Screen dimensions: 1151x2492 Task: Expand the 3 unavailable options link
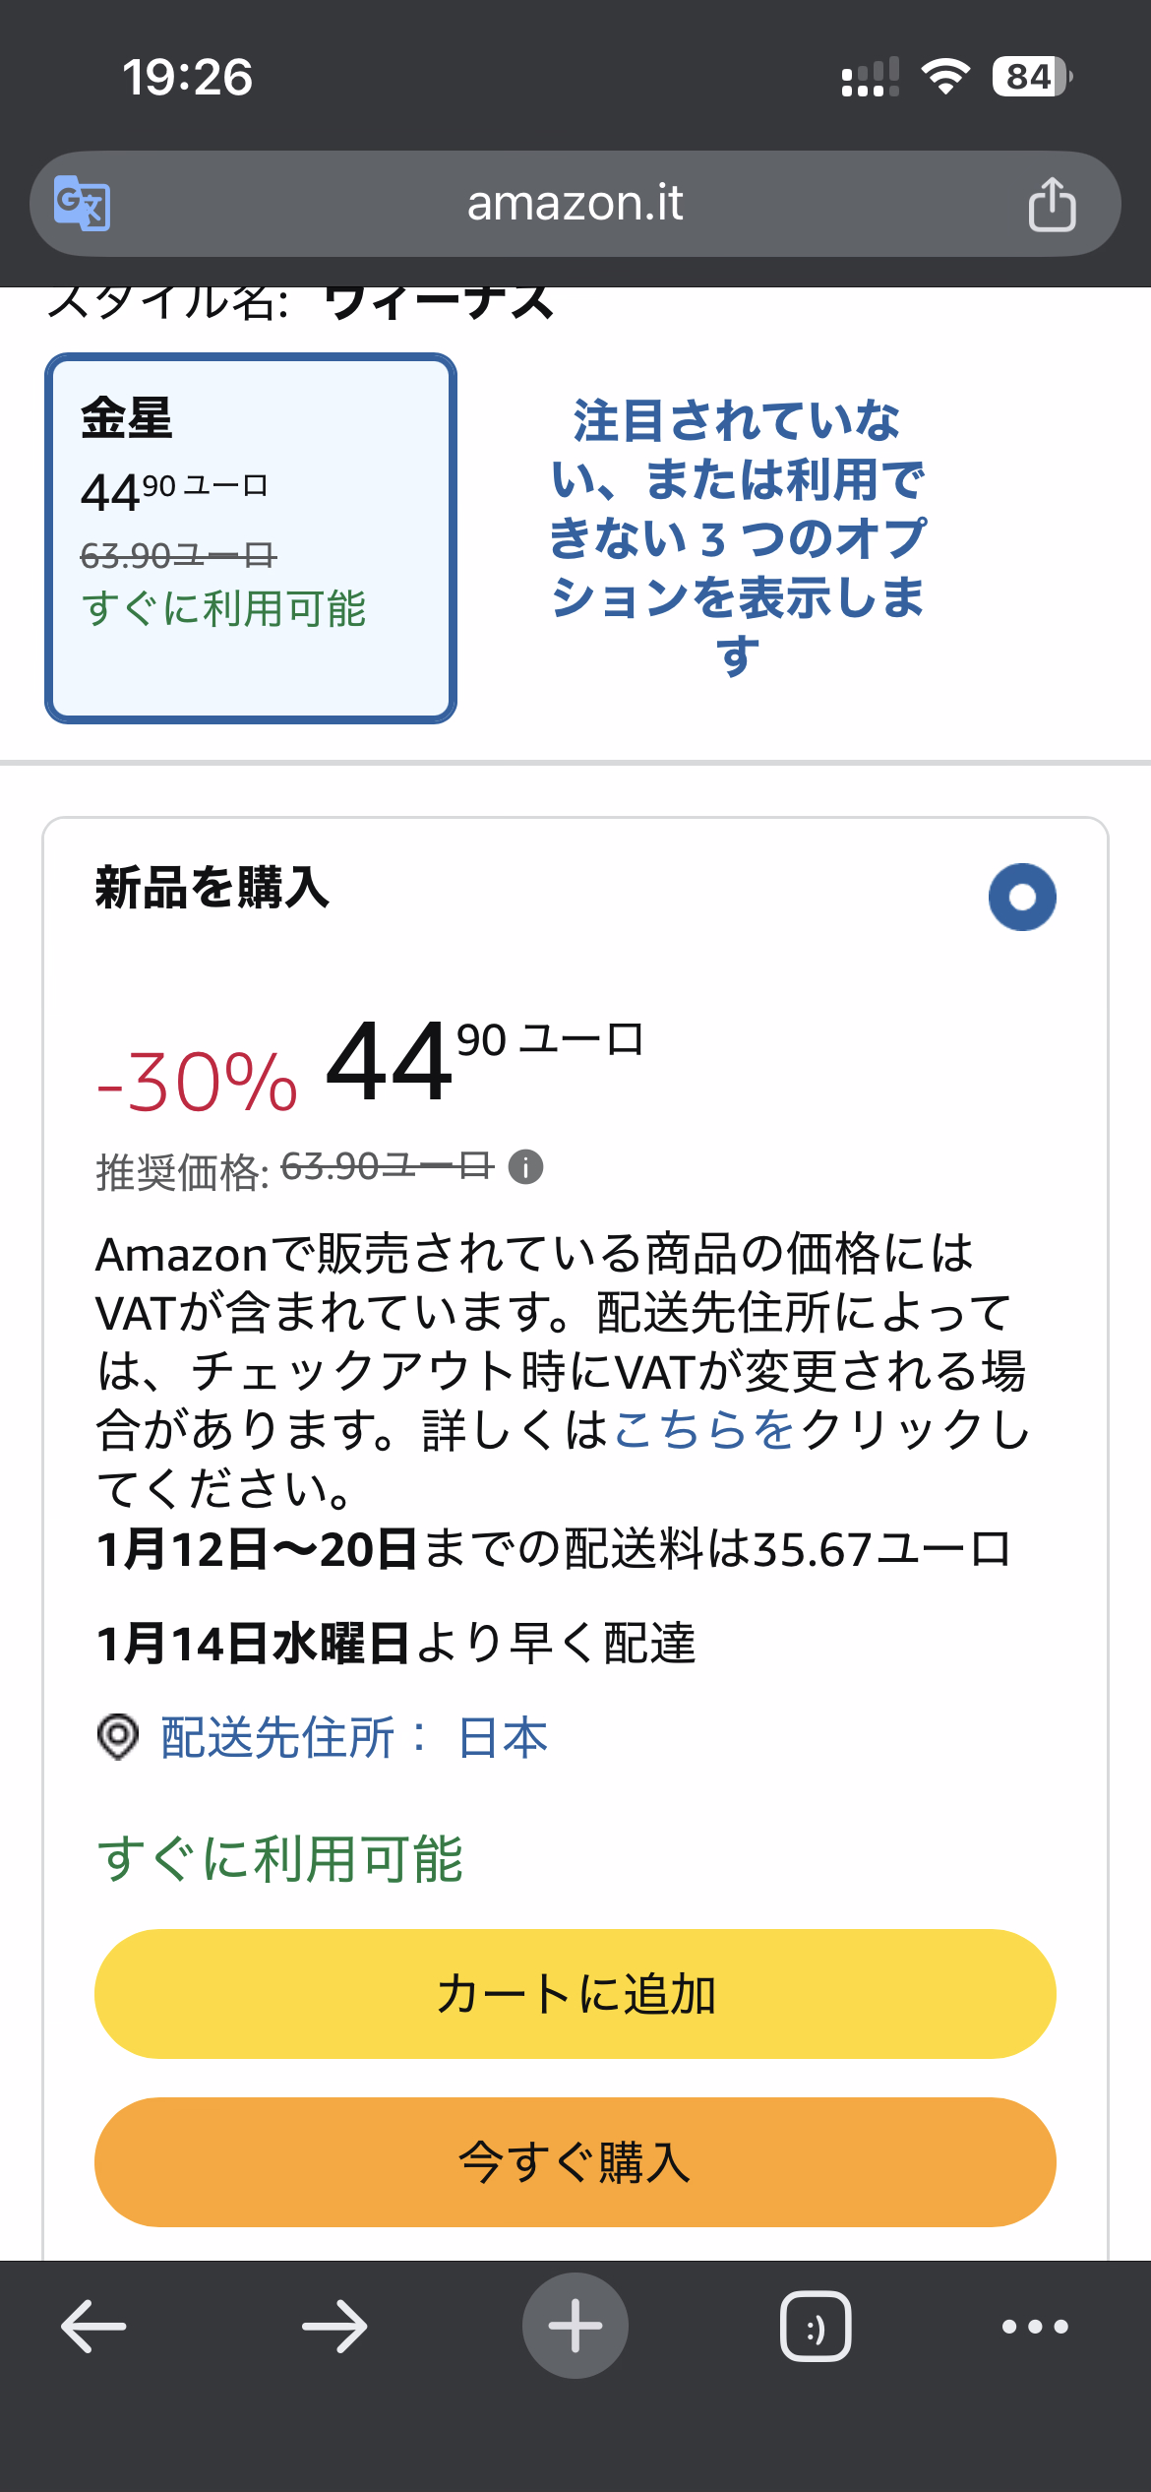coord(737,537)
